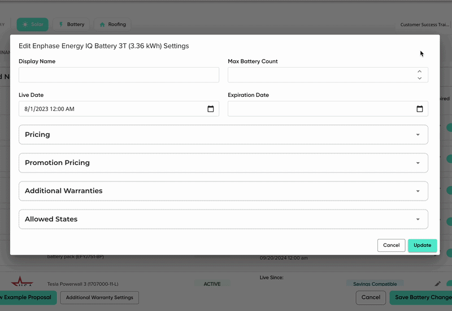Open the Live Date calendar picker icon
Viewport: 452px width, 311px height.
pos(211,109)
